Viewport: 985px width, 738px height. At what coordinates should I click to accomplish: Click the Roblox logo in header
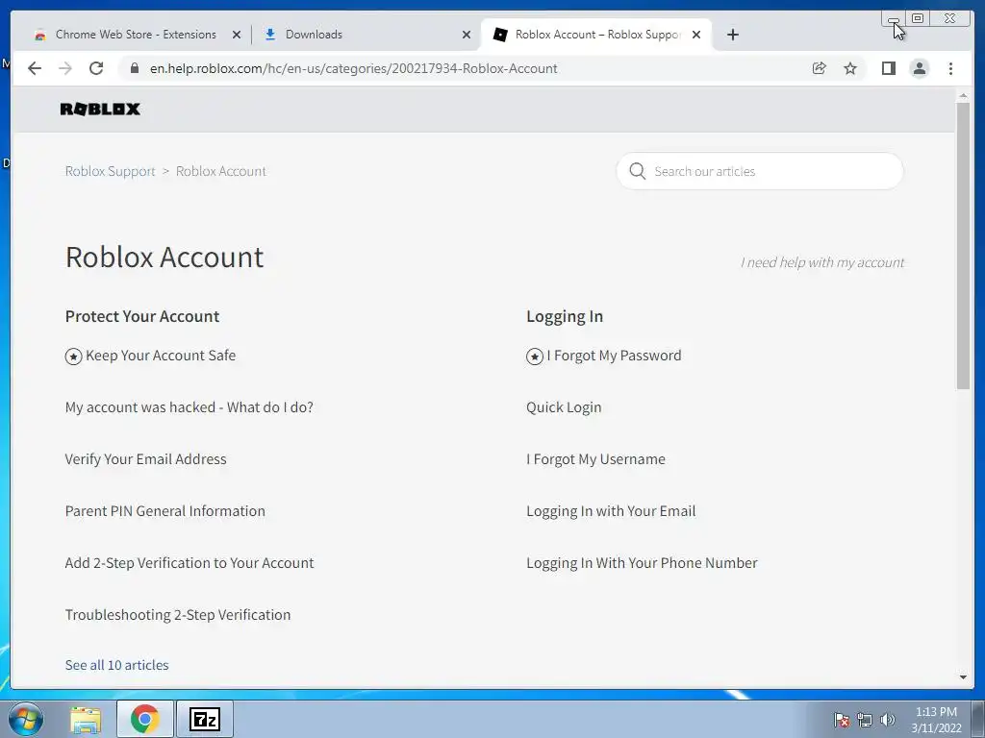coord(100,110)
